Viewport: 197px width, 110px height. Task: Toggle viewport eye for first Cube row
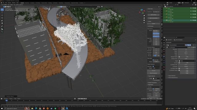(192, 8)
